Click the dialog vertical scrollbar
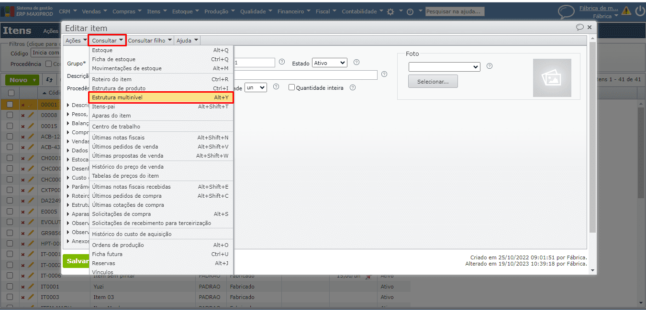The height and width of the screenshot is (310, 646). coord(593,138)
